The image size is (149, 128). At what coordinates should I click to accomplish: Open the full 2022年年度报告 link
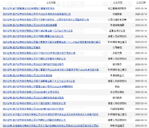pyautogui.click(x=27, y=76)
